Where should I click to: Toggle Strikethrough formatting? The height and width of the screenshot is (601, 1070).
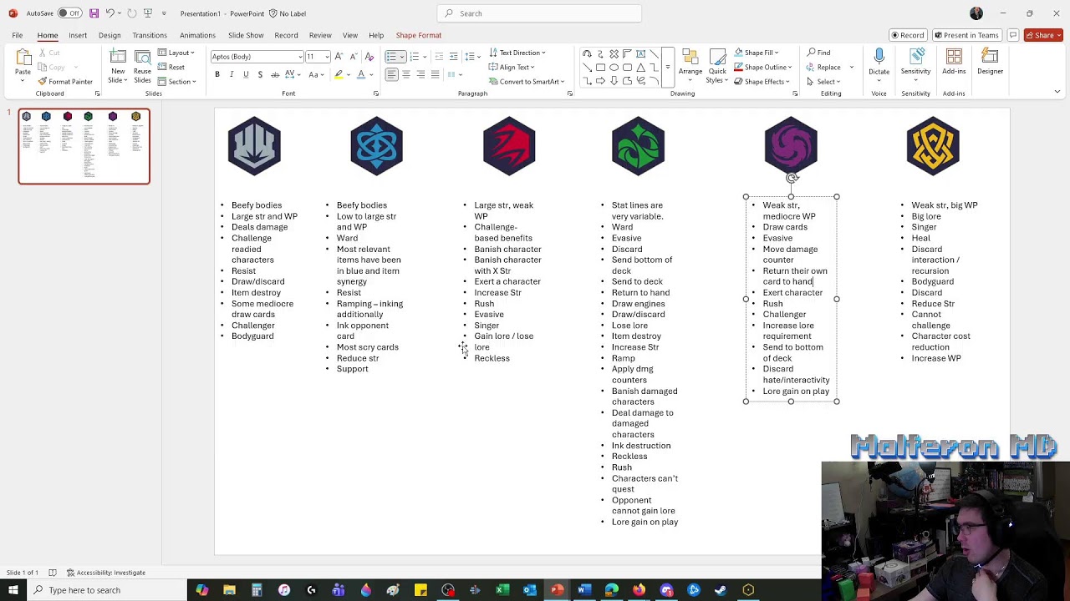coord(274,74)
